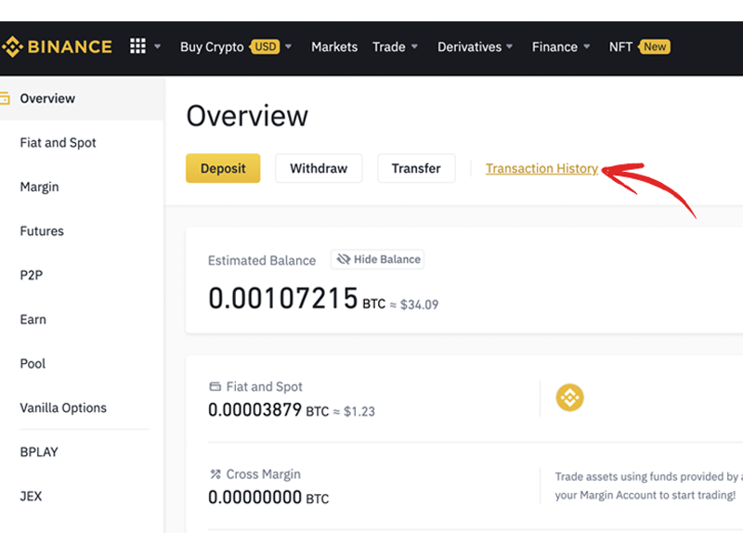Click the yellow BNB coin icon

[569, 397]
